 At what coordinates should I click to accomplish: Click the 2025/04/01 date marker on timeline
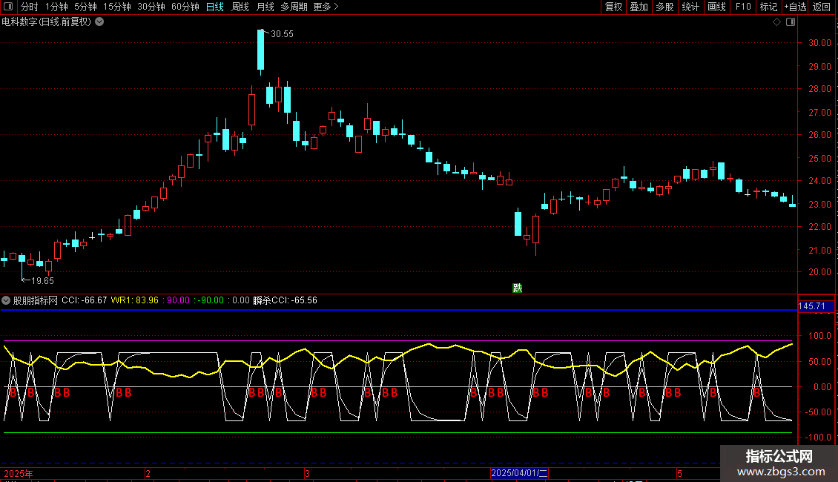click(x=519, y=472)
